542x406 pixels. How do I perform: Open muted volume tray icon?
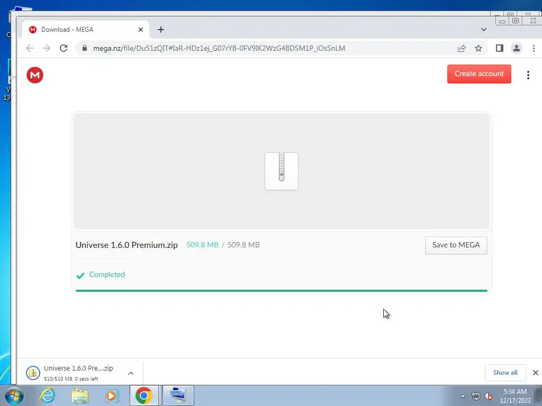point(489,396)
